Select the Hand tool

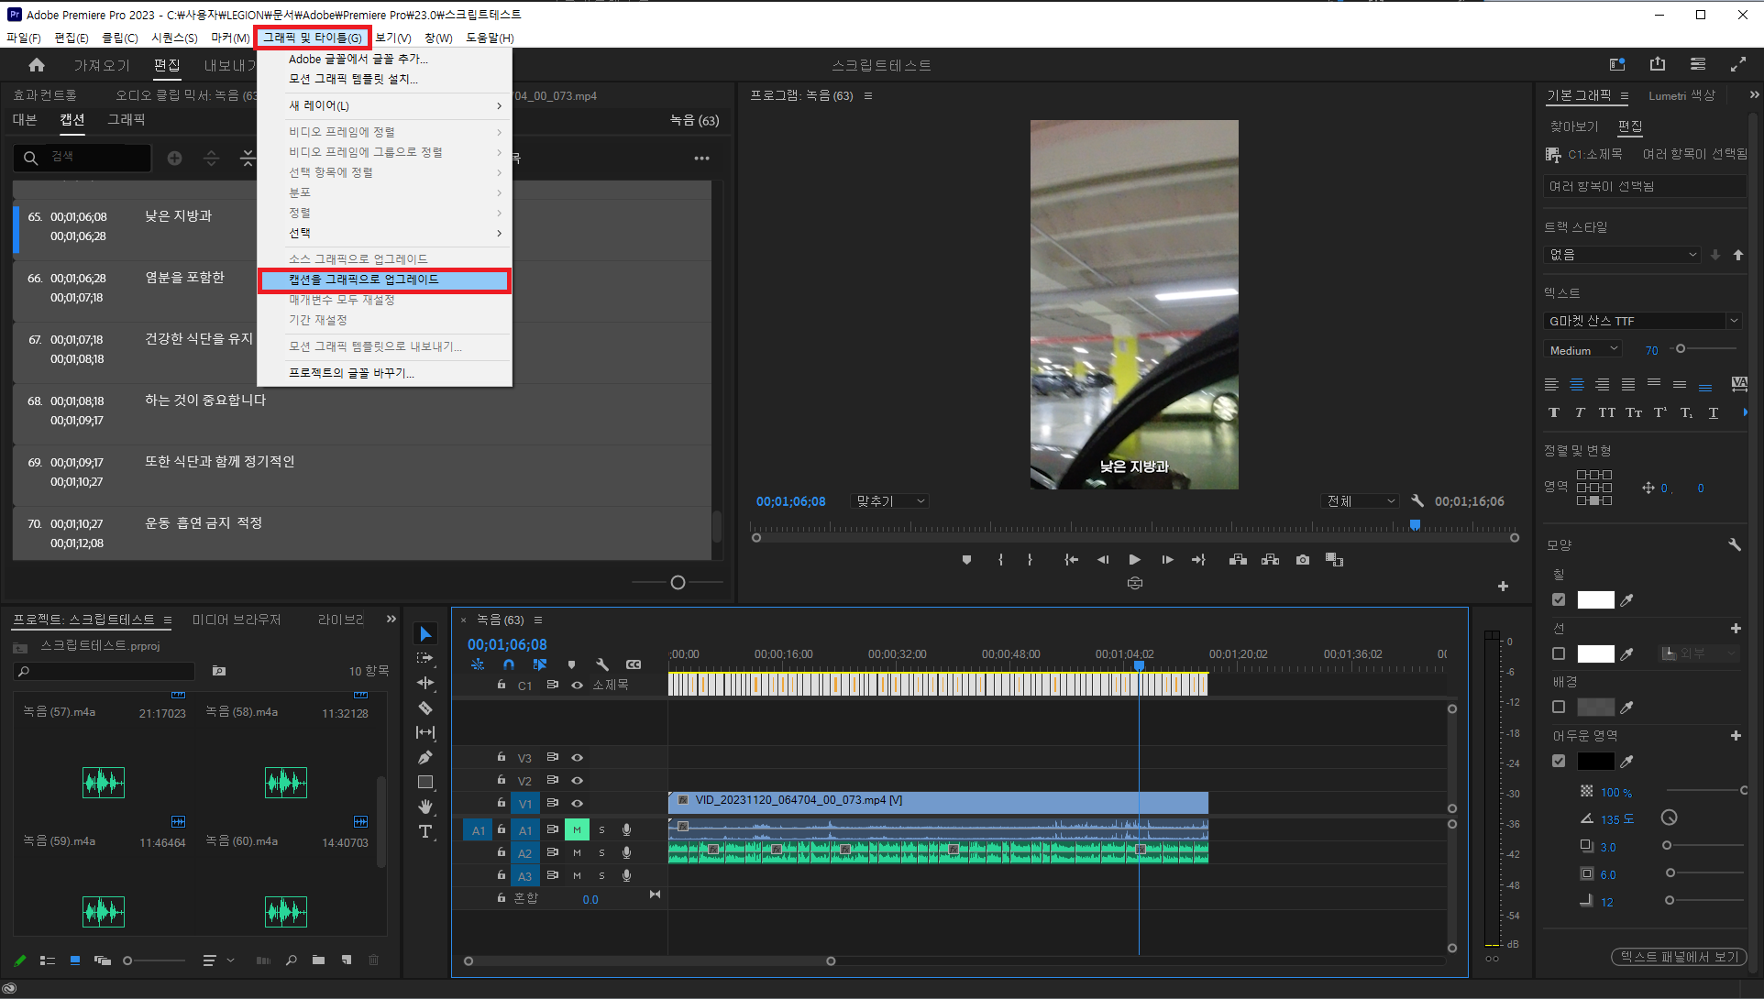coord(425,807)
